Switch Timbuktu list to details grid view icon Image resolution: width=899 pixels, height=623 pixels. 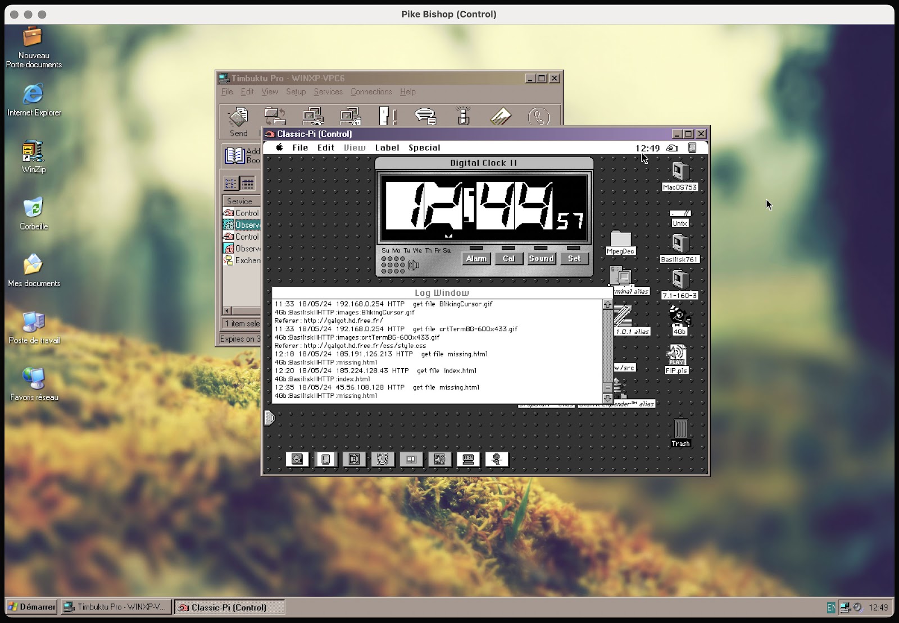(247, 184)
